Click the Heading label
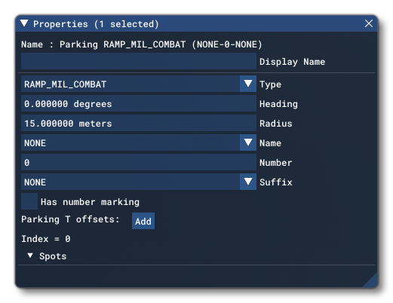393x303 pixels. click(x=278, y=104)
